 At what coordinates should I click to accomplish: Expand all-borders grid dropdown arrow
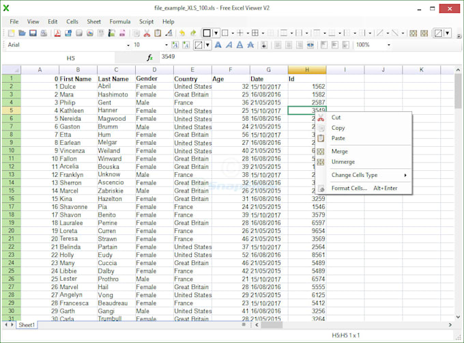tap(263, 33)
